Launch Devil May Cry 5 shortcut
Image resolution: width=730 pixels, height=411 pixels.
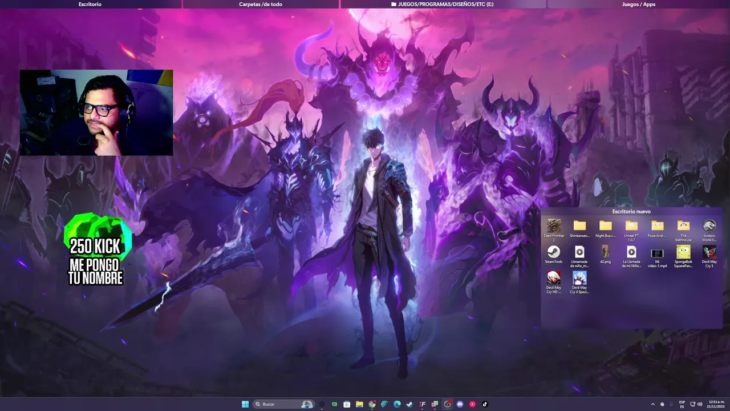pyautogui.click(x=709, y=256)
